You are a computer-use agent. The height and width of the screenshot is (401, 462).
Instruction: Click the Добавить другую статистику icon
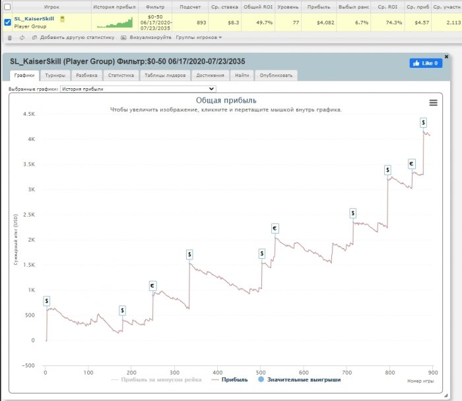(34, 38)
